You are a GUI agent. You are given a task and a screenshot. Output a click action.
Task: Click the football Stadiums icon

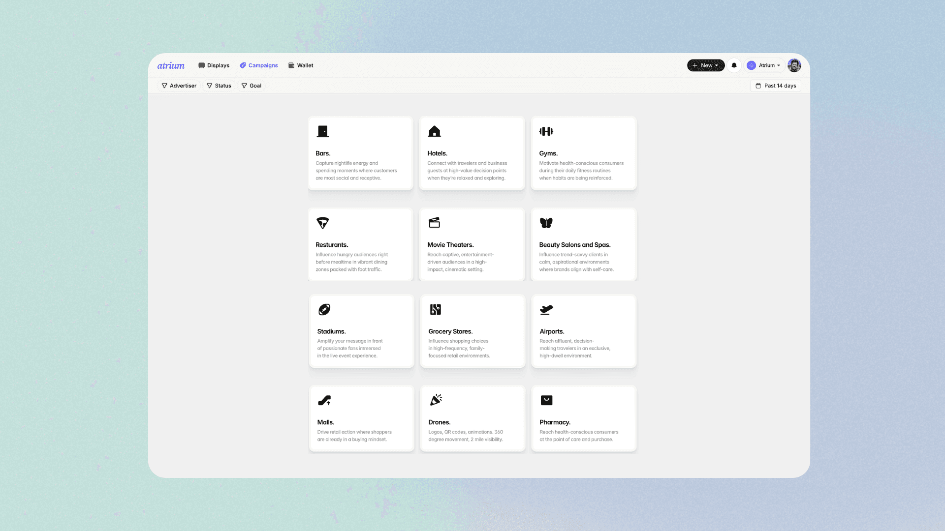pyautogui.click(x=324, y=309)
